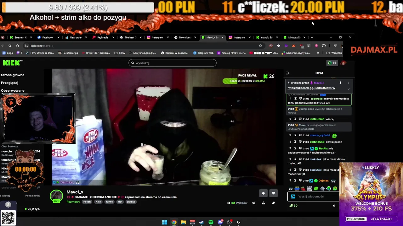Image resolution: width=403 pixels, height=226 pixels.
Task: Open File Explorer from taskbar
Action: click(x=183, y=222)
